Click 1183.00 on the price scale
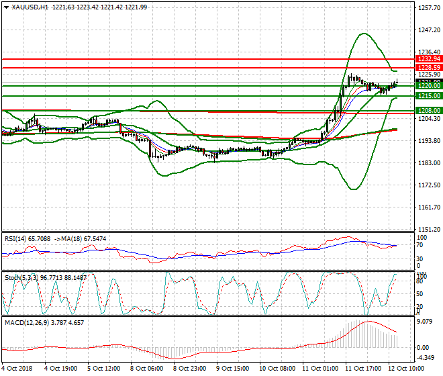 pyautogui.click(x=428, y=163)
